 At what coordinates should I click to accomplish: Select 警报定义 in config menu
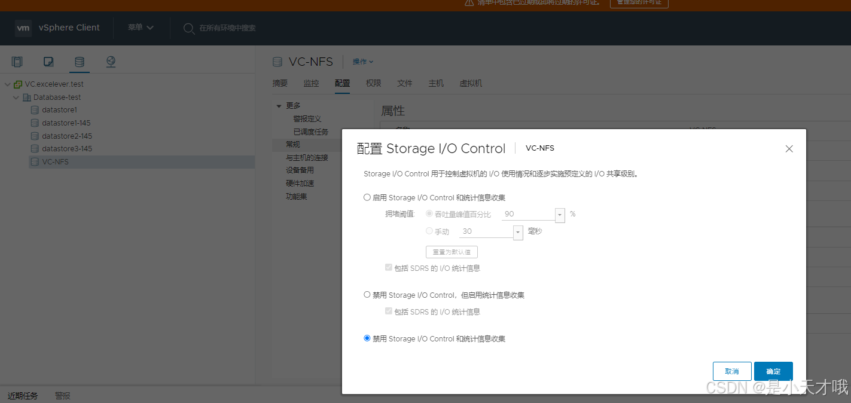[307, 119]
